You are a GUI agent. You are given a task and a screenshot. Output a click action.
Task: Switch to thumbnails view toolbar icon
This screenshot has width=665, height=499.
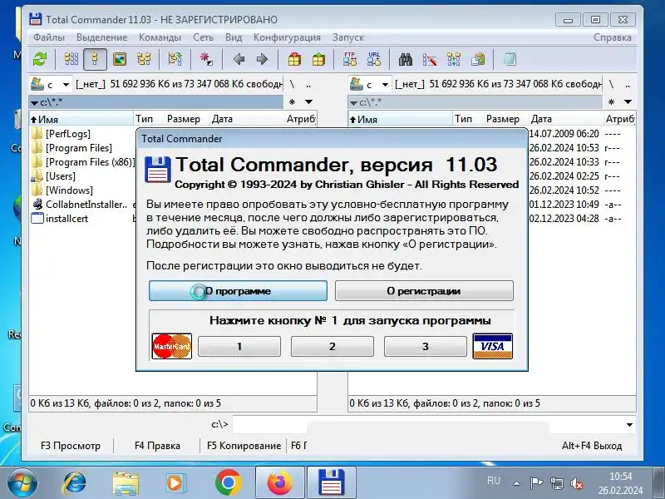pos(120,59)
